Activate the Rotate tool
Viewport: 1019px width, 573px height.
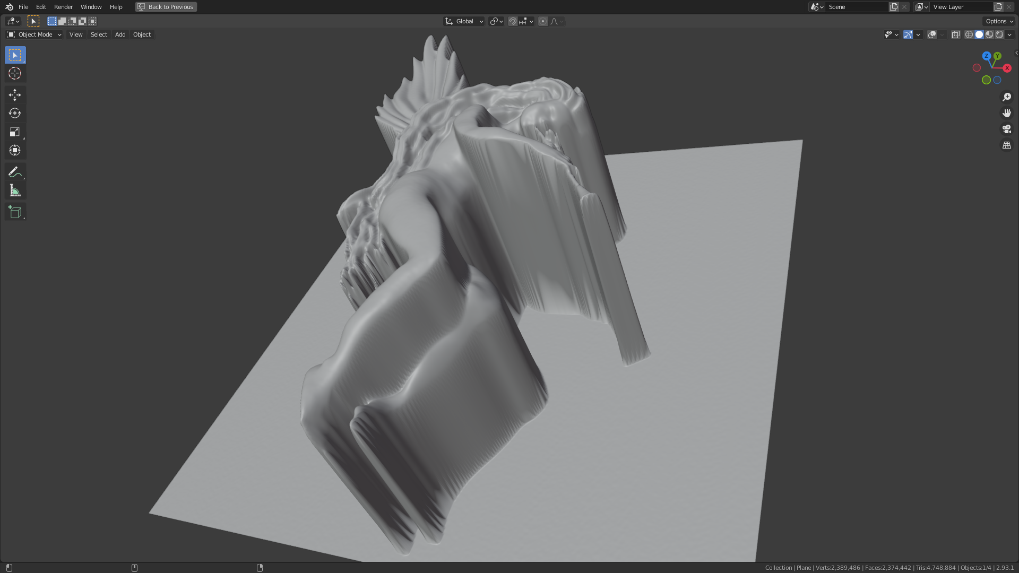point(15,114)
